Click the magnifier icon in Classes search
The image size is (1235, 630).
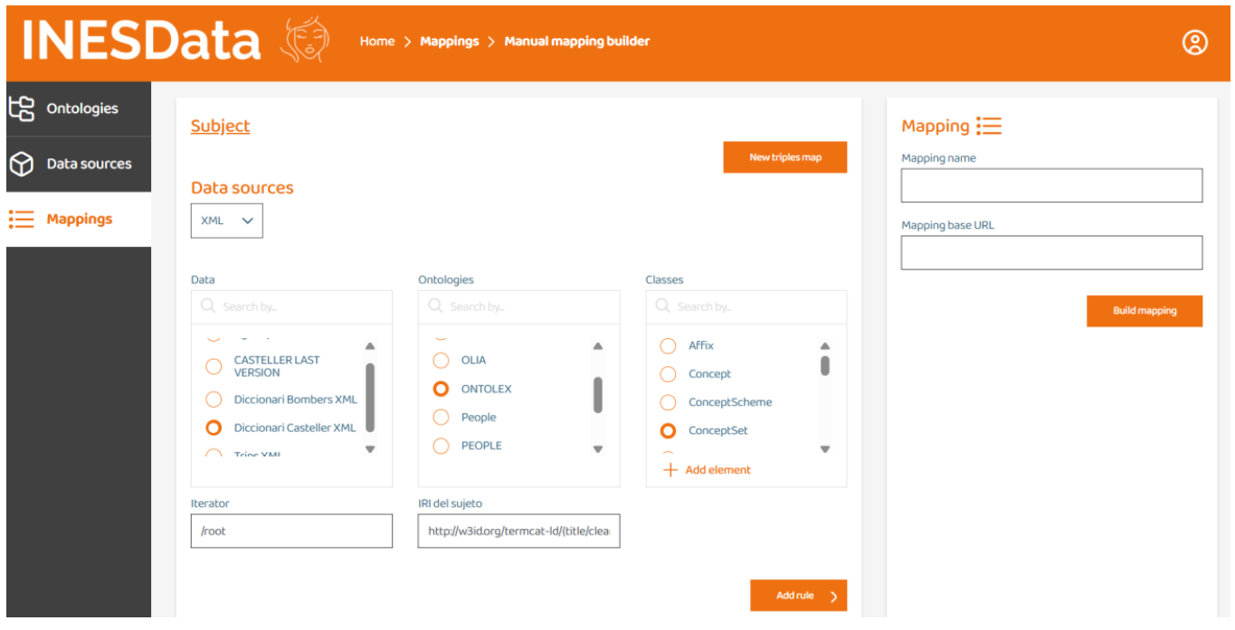[x=663, y=306]
